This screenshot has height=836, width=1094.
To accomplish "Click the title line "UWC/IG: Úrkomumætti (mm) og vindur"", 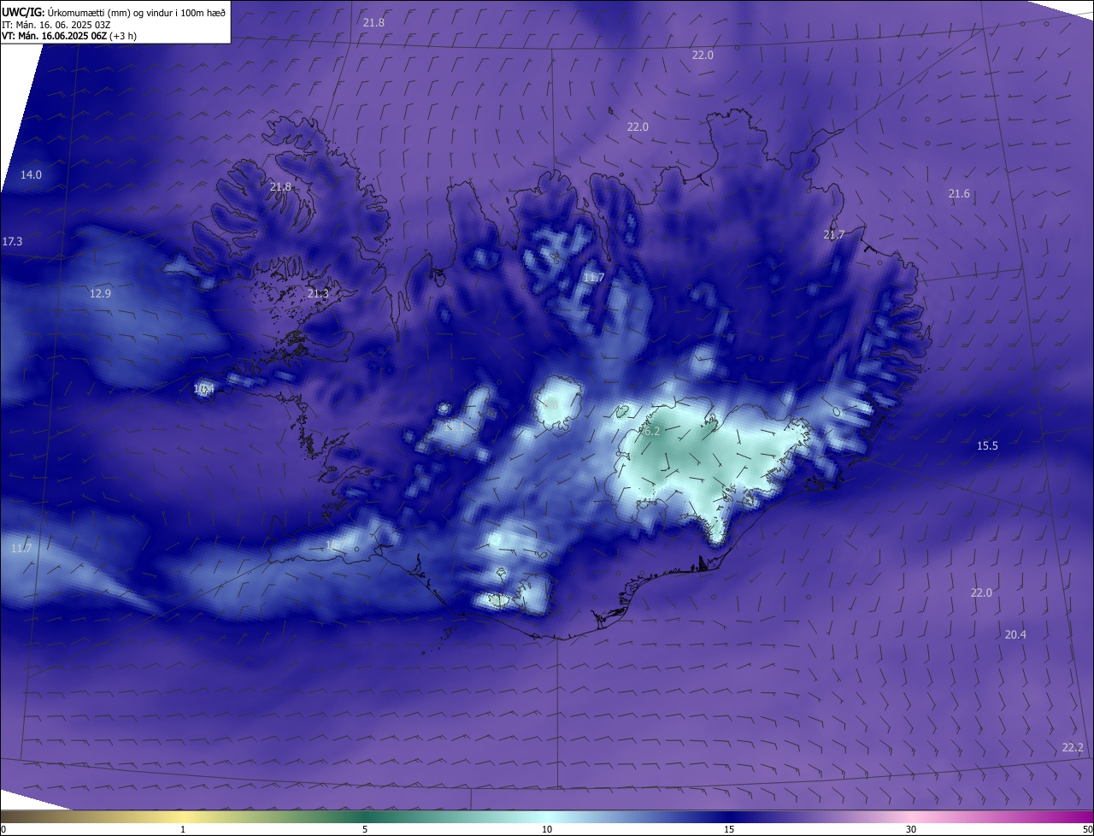I will [114, 12].
